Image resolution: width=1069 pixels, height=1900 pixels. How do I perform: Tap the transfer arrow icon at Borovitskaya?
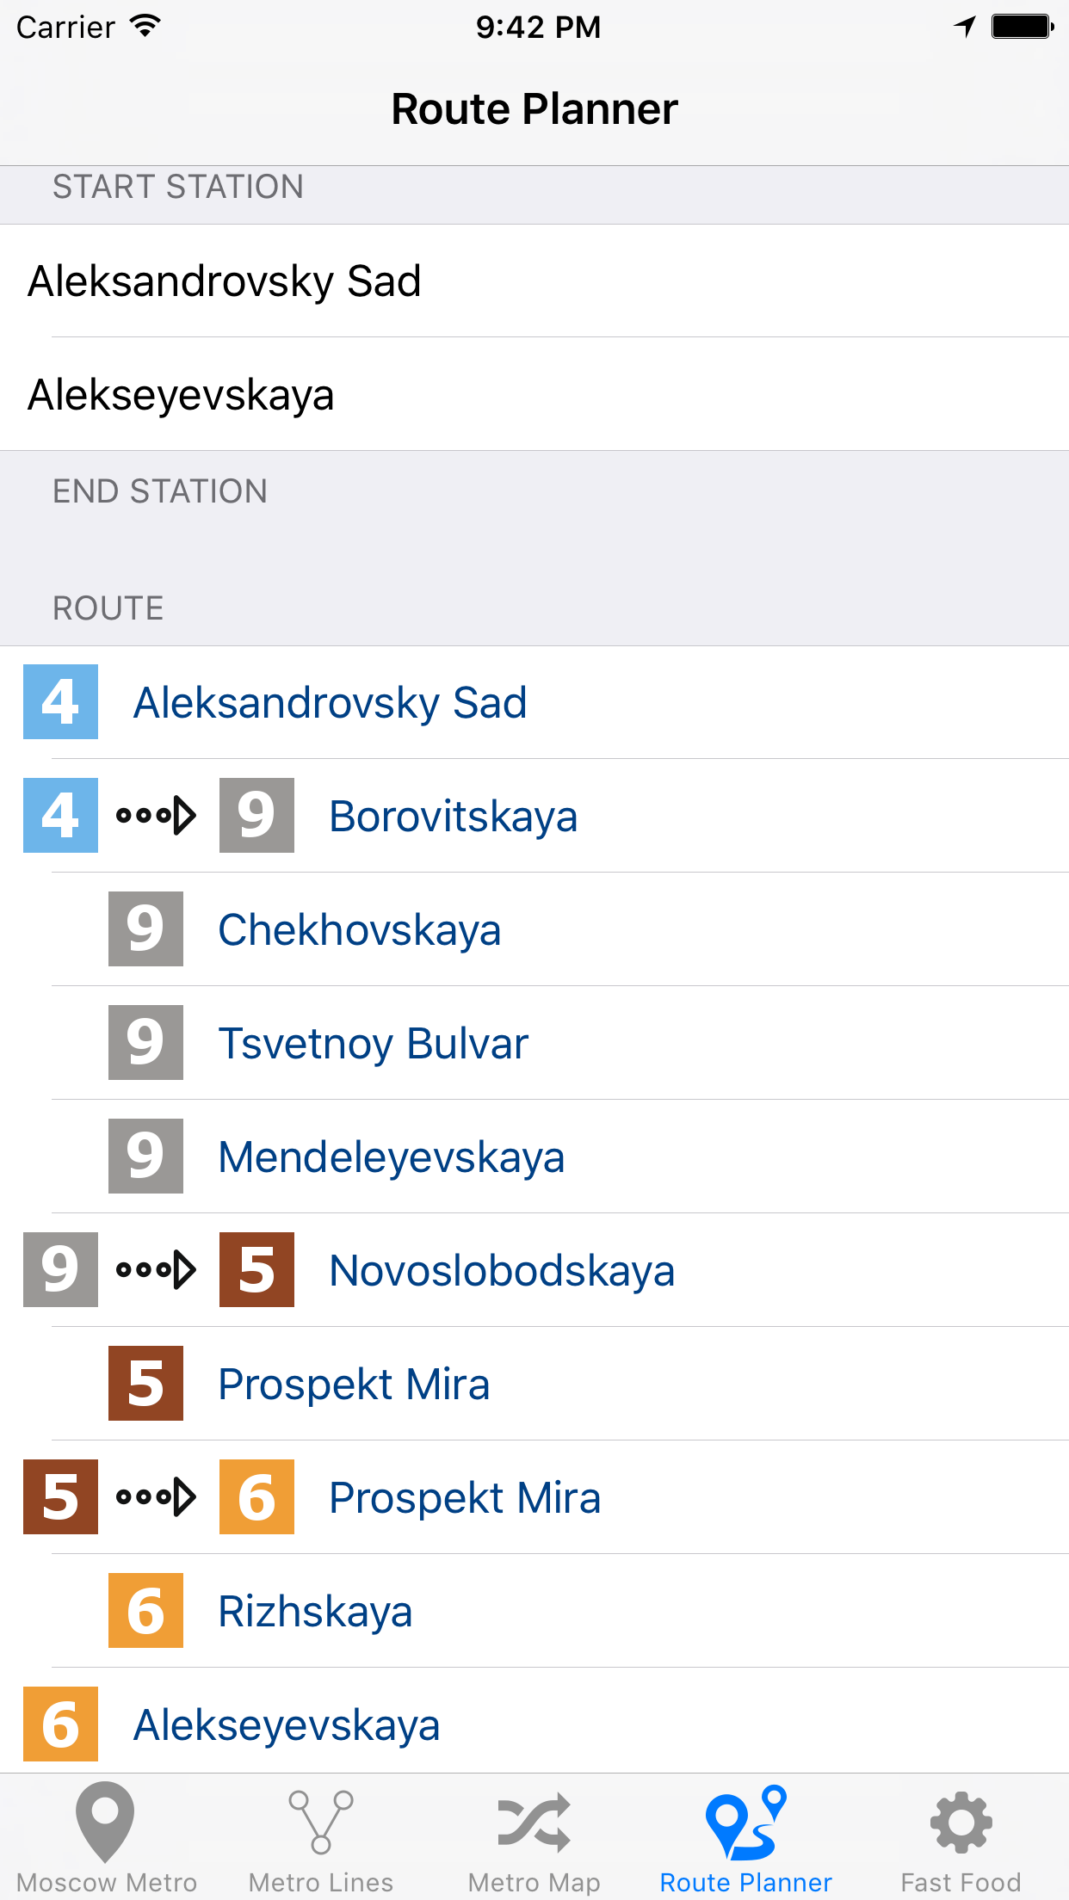click(156, 815)
